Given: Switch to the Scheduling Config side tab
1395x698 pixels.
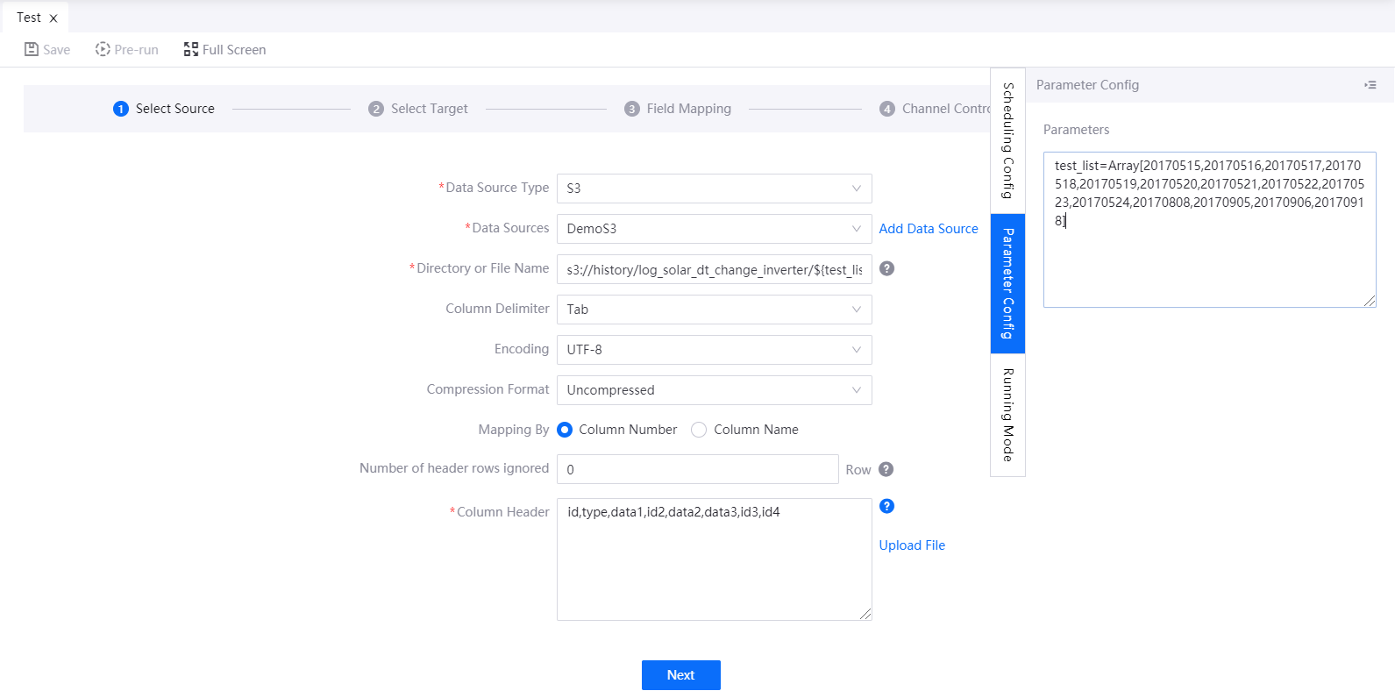Looking at the screenshot, I should 1008,140.
